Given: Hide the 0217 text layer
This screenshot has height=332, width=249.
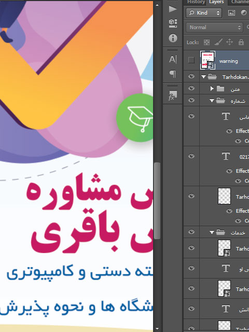Looking at the screenshot, I should [191, 156].
